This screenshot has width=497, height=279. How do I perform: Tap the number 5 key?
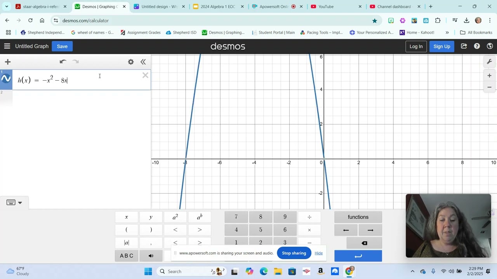click(x=261, y=230)
